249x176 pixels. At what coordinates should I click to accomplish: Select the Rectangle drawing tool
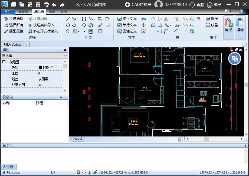84,19
